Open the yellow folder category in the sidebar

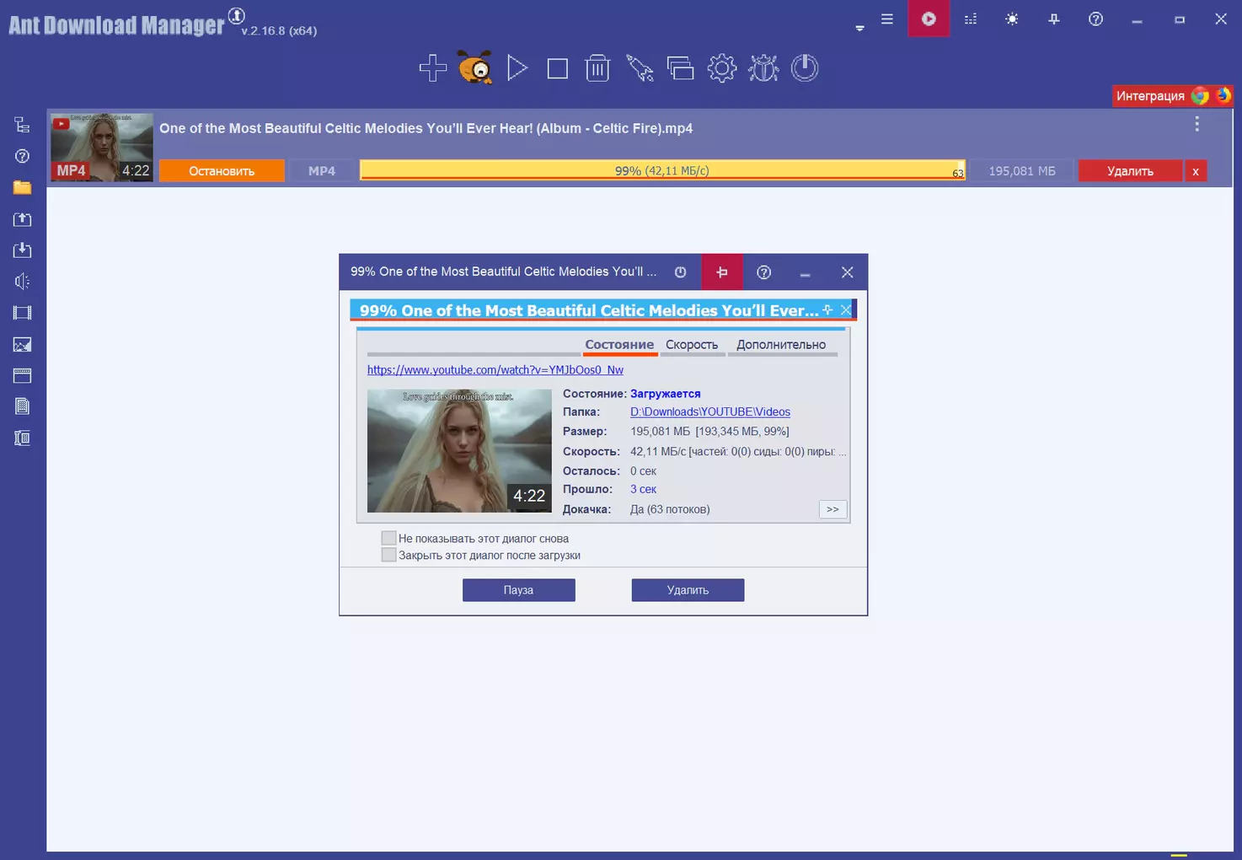click(22, 187)
